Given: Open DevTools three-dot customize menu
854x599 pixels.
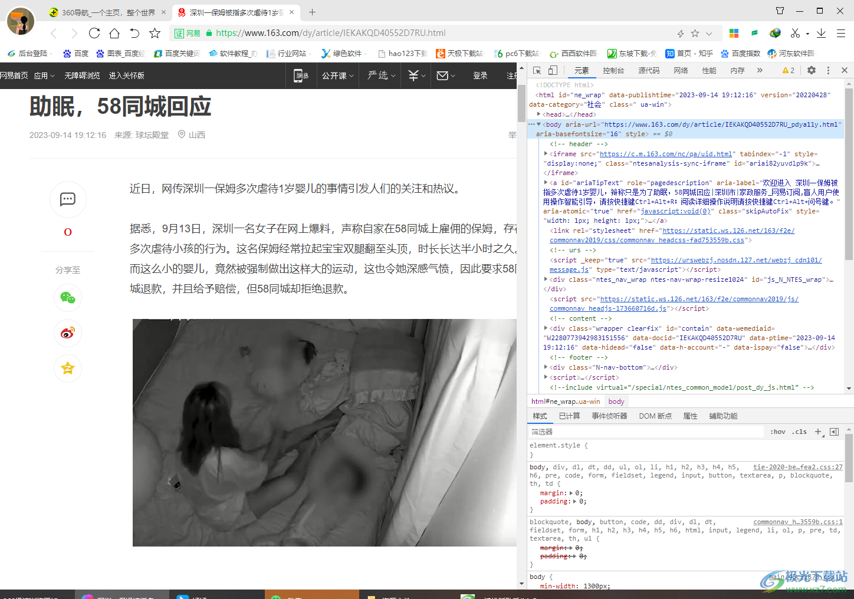Looking at the screenshot, I should coord(828,70).
